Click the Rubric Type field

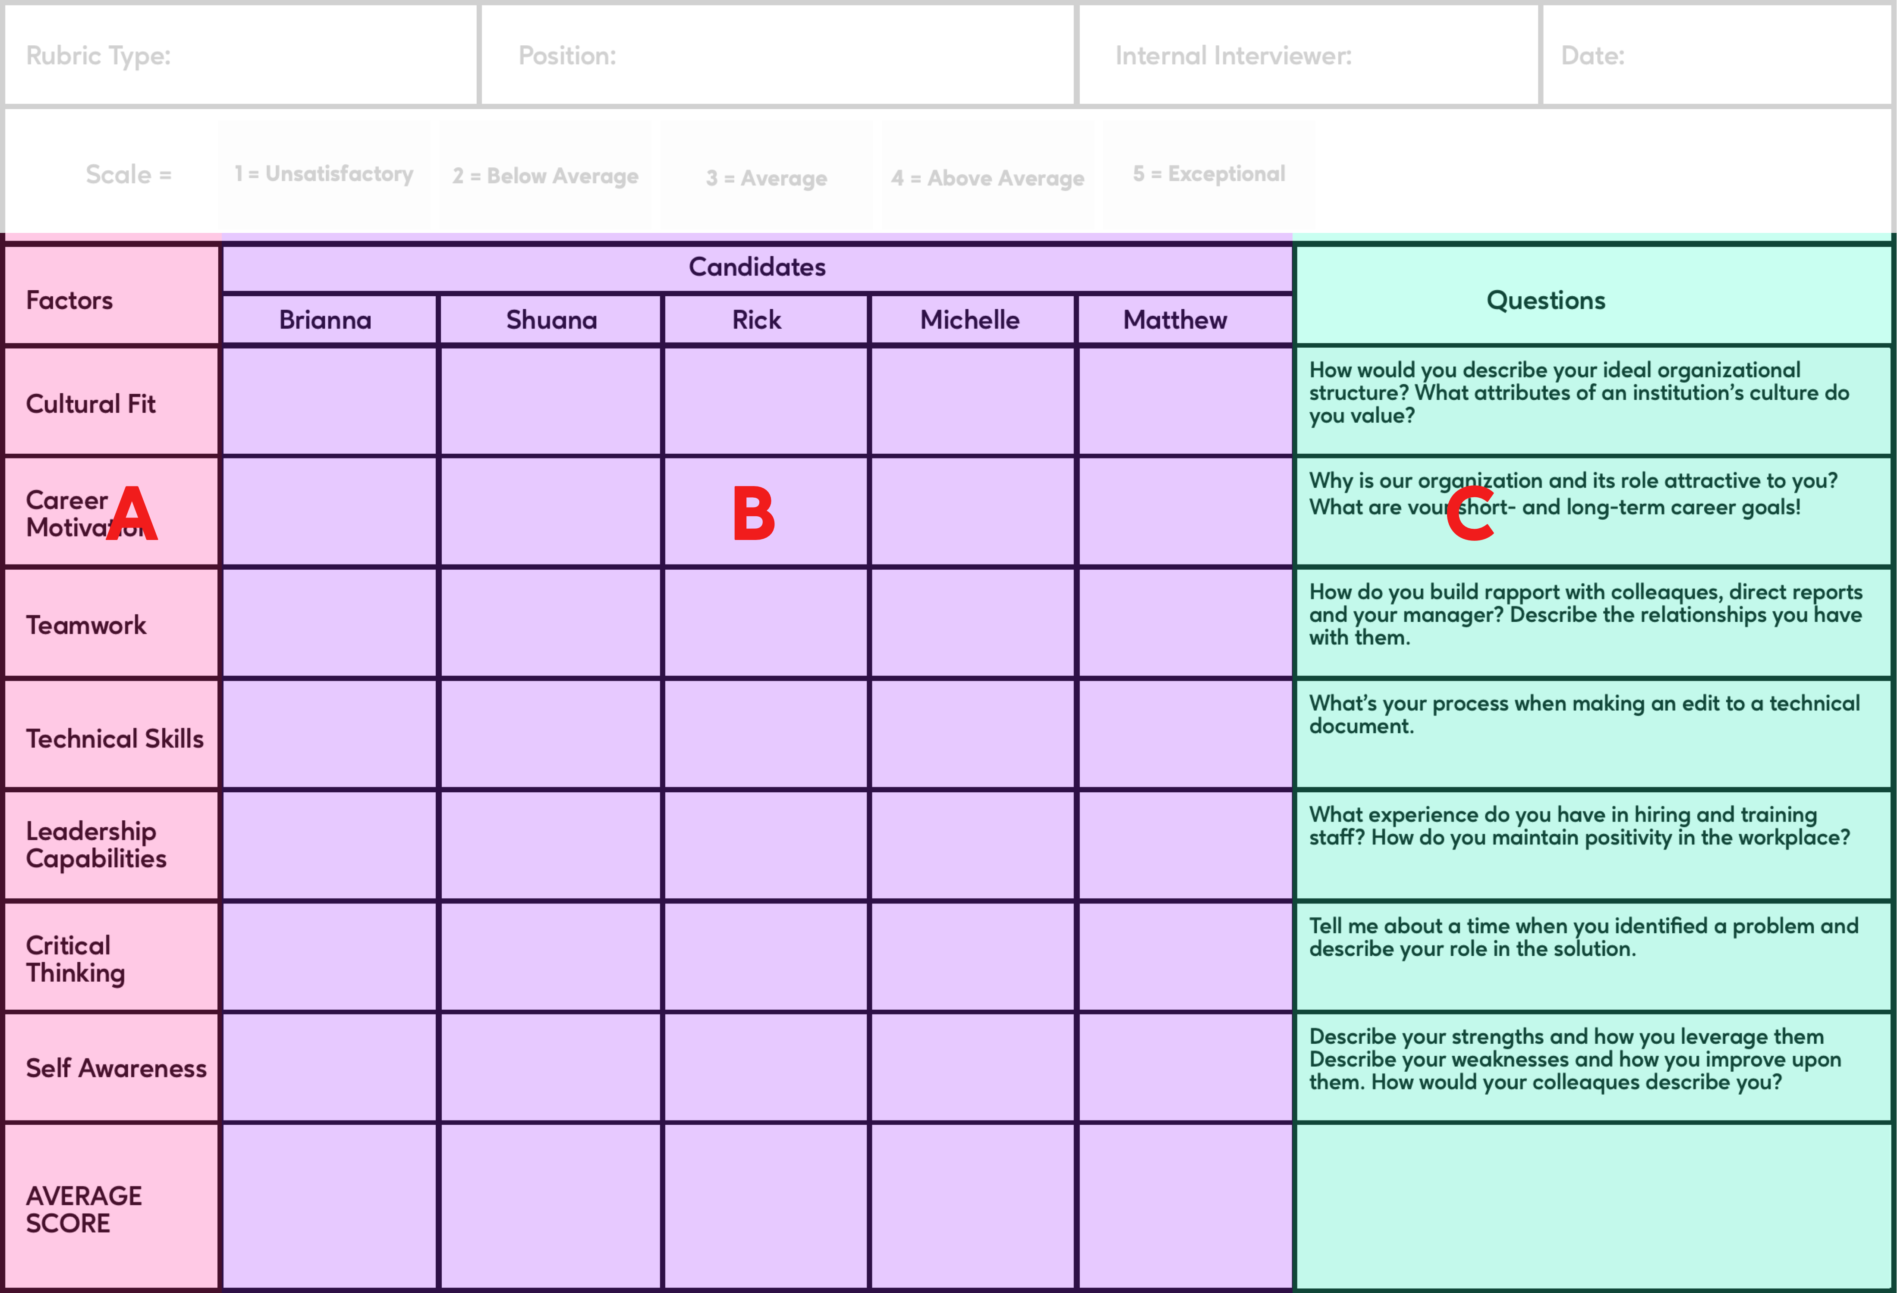click(x=241, y=56)
